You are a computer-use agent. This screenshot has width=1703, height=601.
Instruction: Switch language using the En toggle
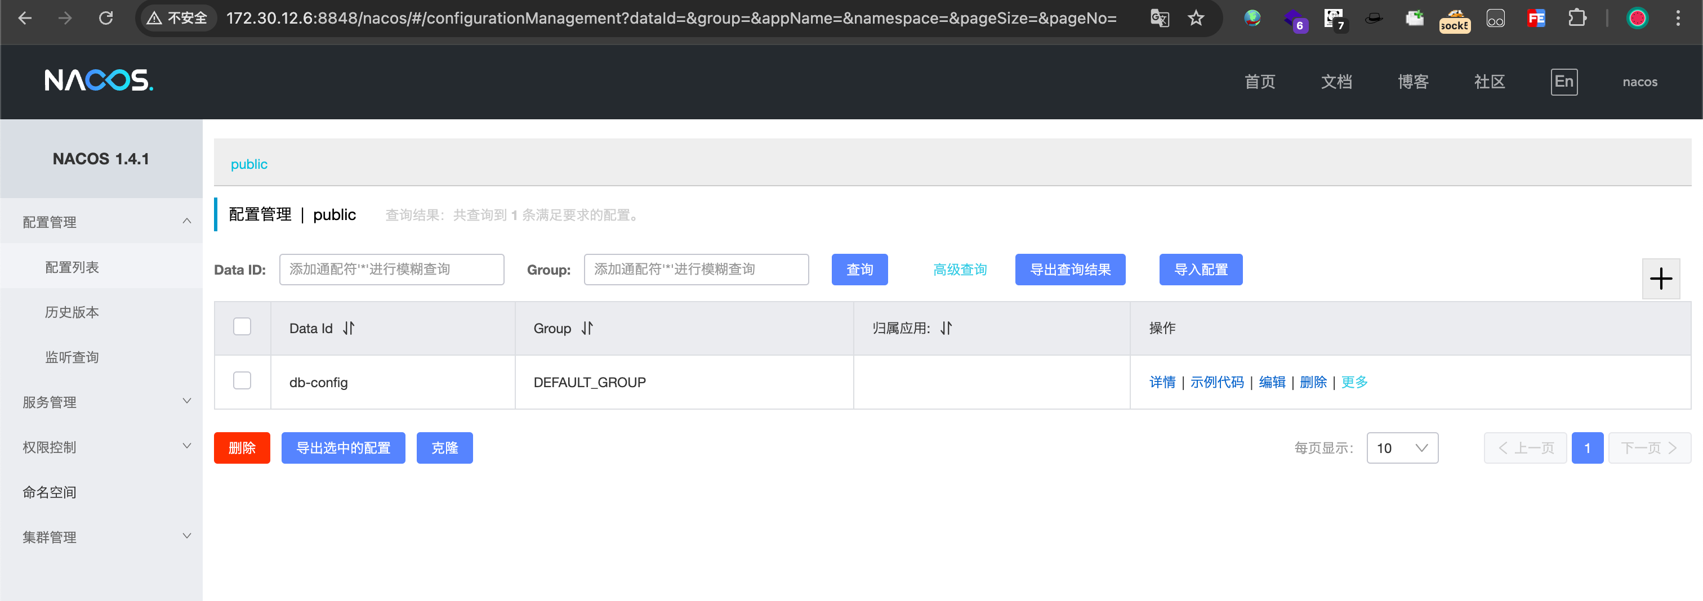1563,82
